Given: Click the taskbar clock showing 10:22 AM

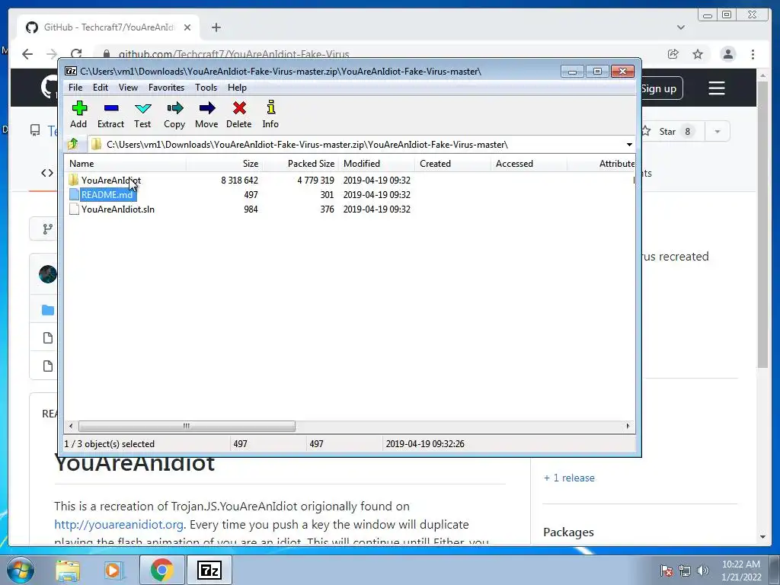Looking at the screenshot, I should 741,570.
